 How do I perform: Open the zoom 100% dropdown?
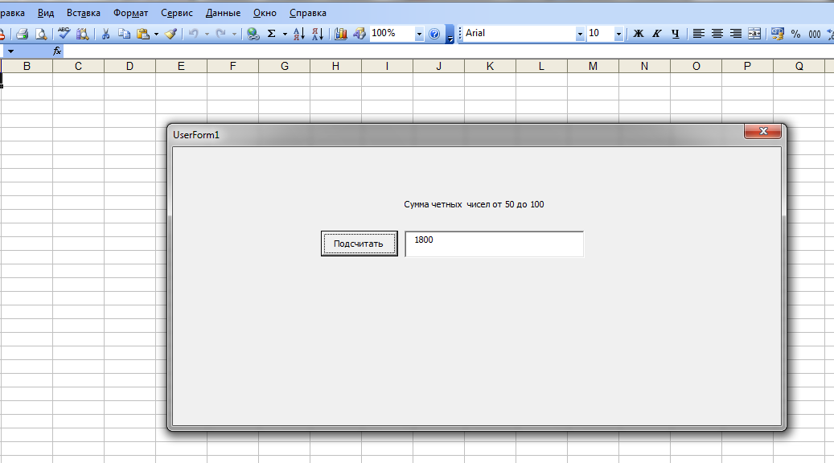pyautogui.click(x=419, y=34)
